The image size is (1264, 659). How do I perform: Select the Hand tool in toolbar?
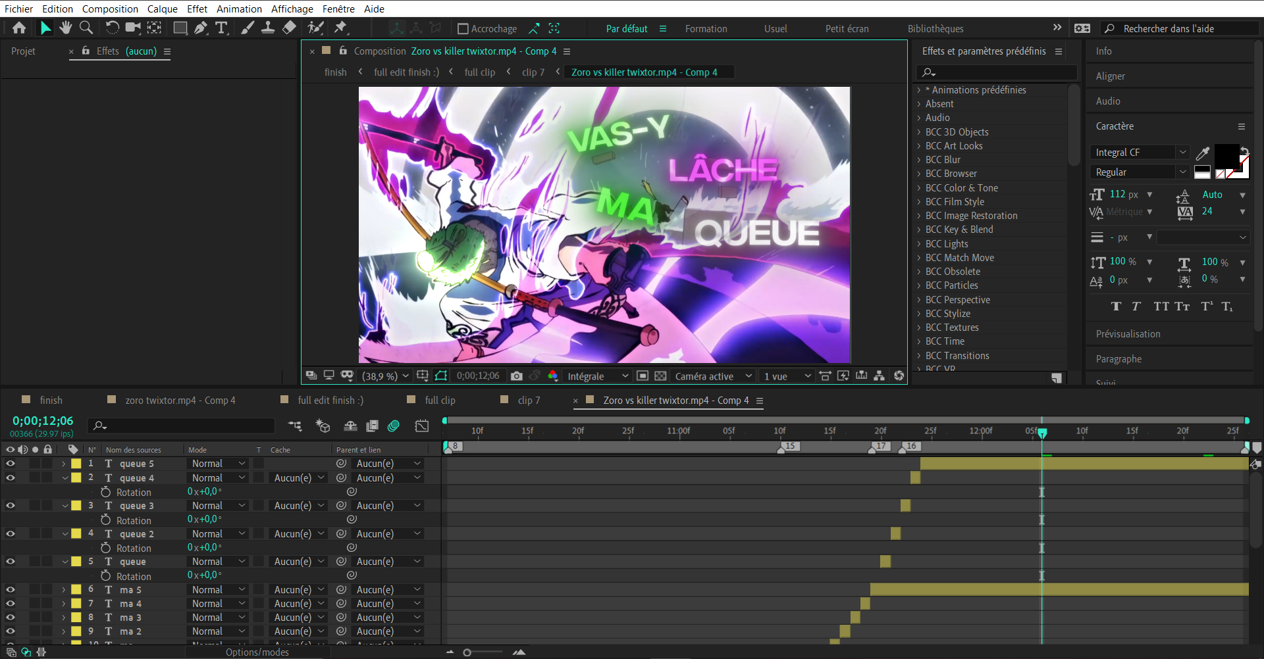[x=65, y=28]
